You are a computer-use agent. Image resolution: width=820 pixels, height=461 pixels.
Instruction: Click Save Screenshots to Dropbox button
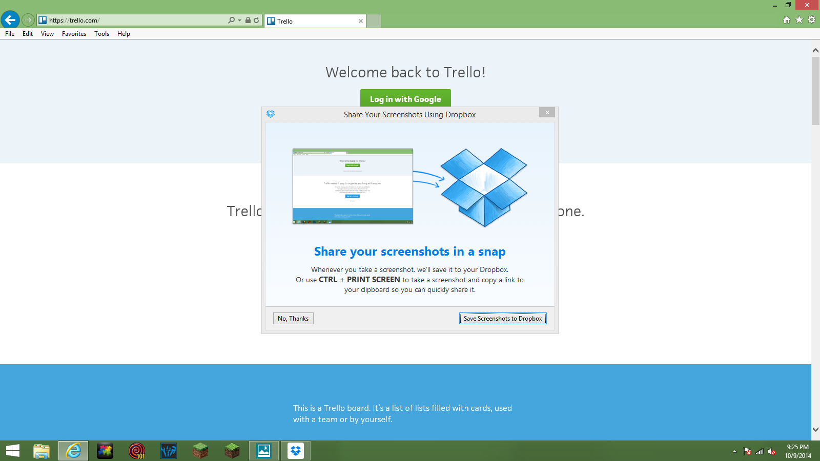(503, 319)
